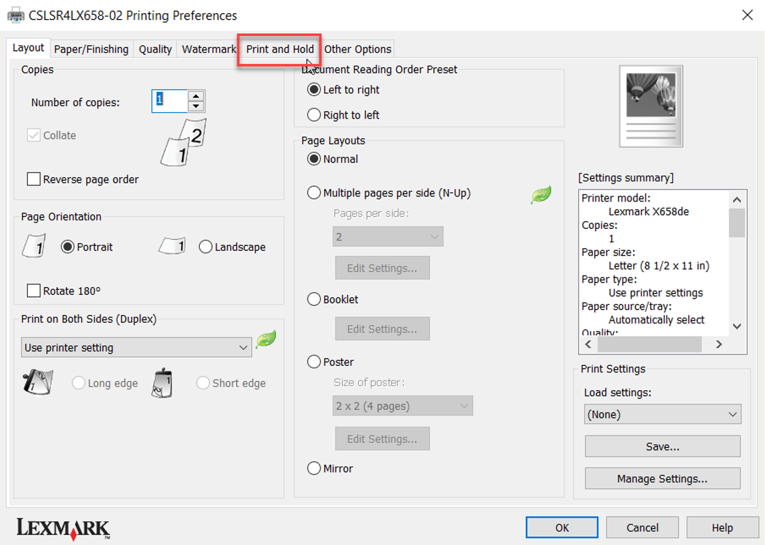Click the settings summary vertical scrollbar thumb

click(x=737, y=223)
